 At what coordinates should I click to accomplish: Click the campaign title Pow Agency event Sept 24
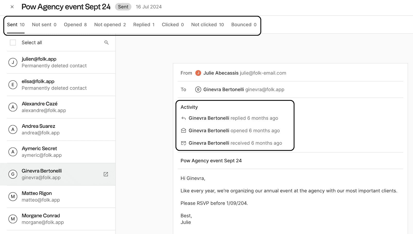coord(66,7)
